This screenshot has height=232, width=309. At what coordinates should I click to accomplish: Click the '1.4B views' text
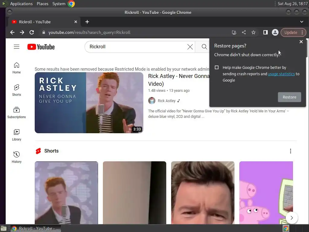pyautogui.click(x=157, y=91)
